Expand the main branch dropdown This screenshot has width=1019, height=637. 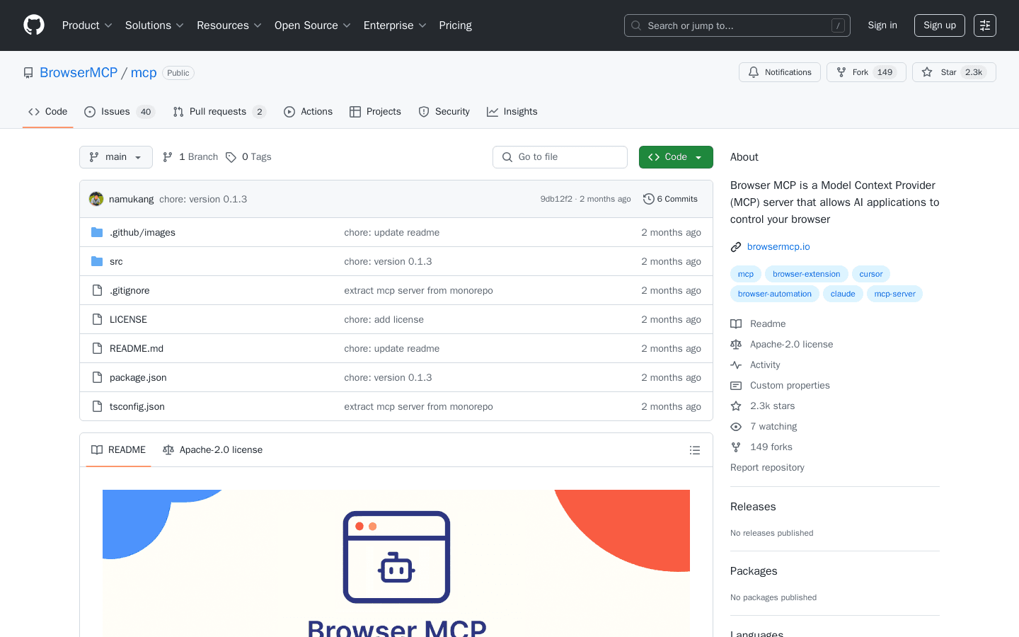coord(115,156)
